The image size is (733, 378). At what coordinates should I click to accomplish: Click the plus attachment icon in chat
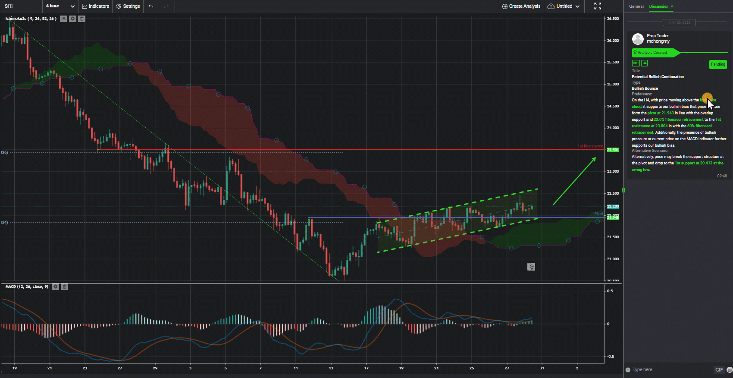[x=628, y=370]
